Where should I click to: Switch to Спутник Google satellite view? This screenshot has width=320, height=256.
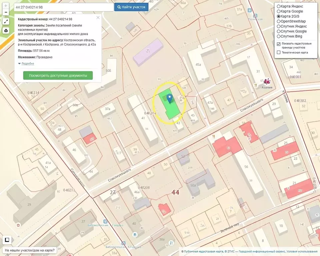coord(279,31)
